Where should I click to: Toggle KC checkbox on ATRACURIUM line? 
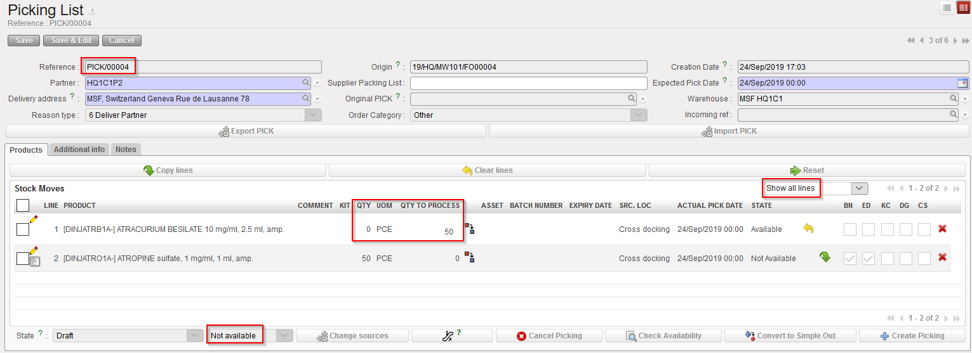click(887, 229)
